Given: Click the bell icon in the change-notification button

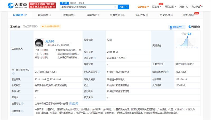Looking at the screenshot, I should click(43, 26).
